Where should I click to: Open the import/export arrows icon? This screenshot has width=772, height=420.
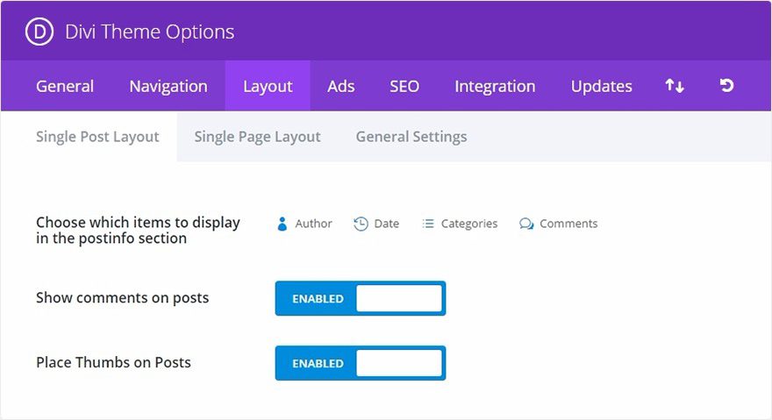tap(675, 86)
